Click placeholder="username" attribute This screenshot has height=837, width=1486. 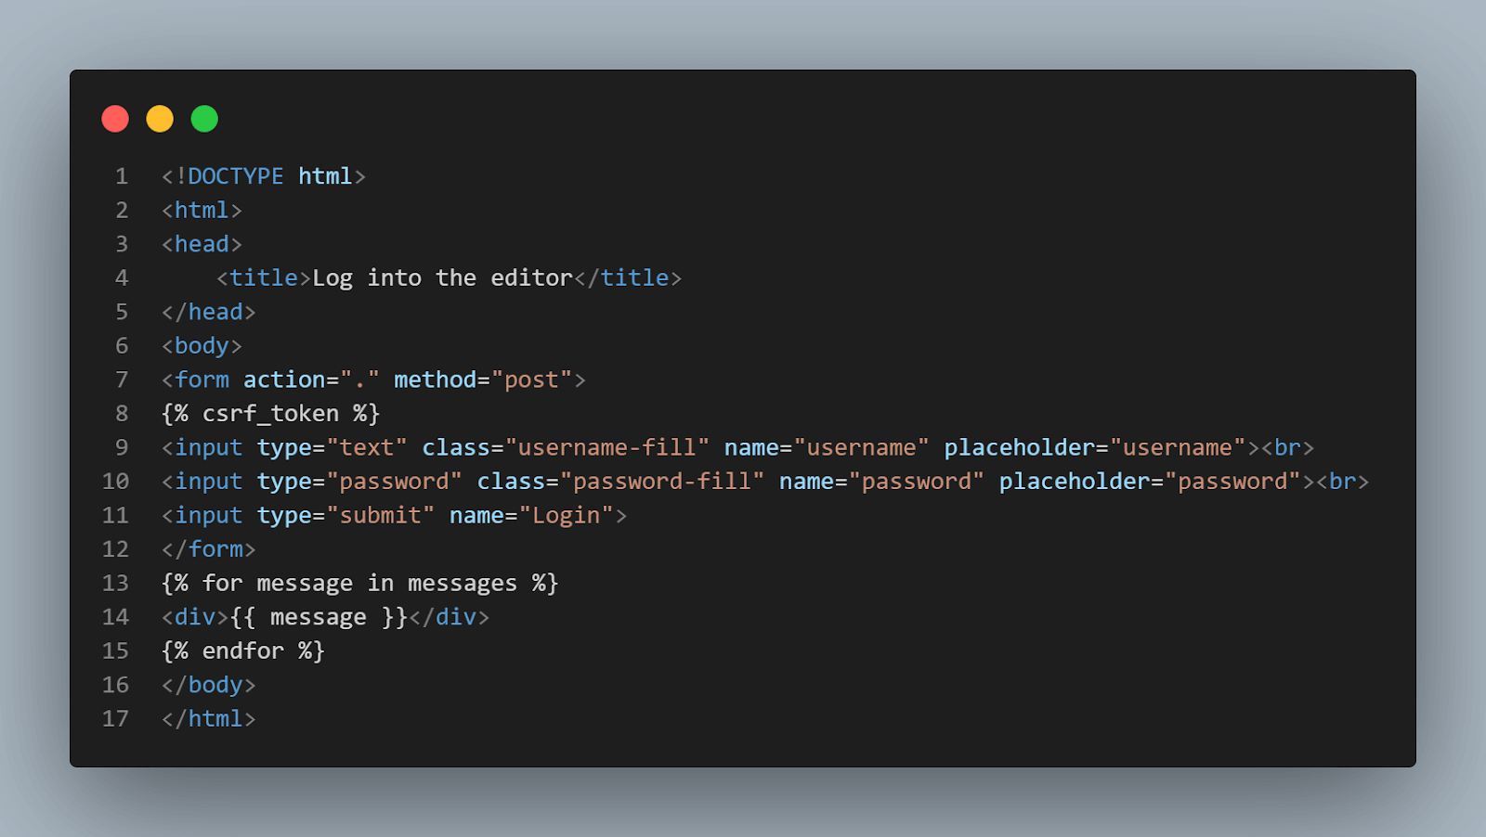pos(1095,447)
